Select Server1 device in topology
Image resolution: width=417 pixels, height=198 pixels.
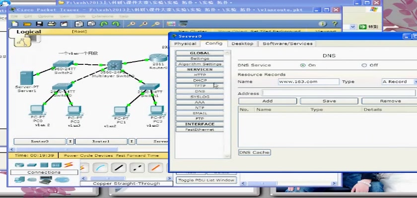27,78
